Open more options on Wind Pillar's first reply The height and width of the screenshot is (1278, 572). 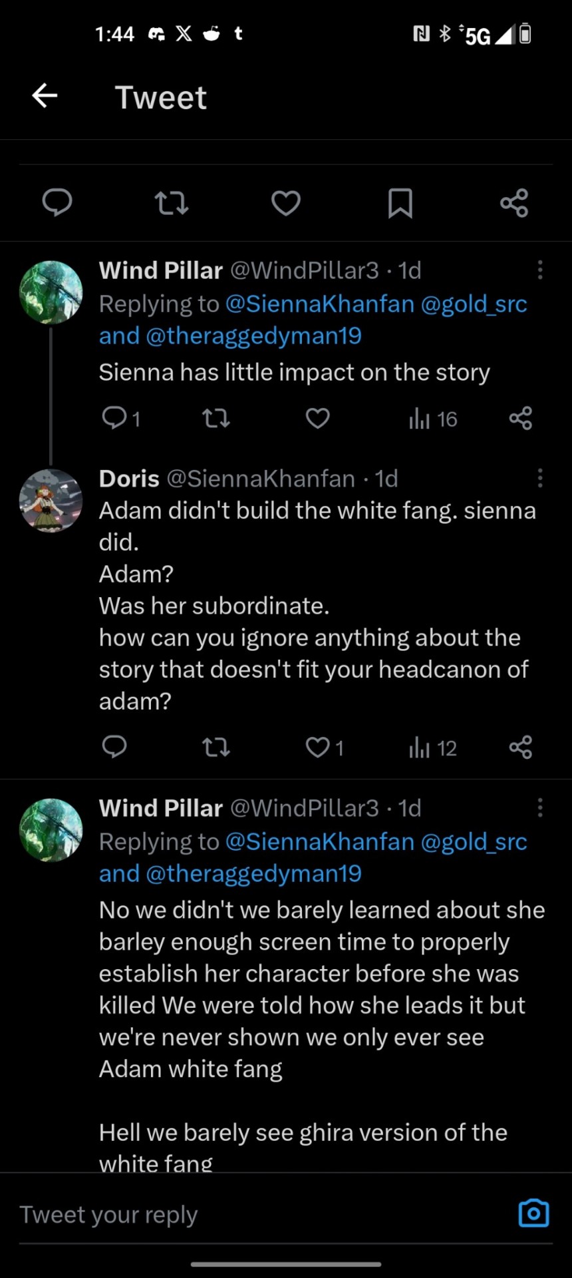pyautogui.click(x=540, y=270)
